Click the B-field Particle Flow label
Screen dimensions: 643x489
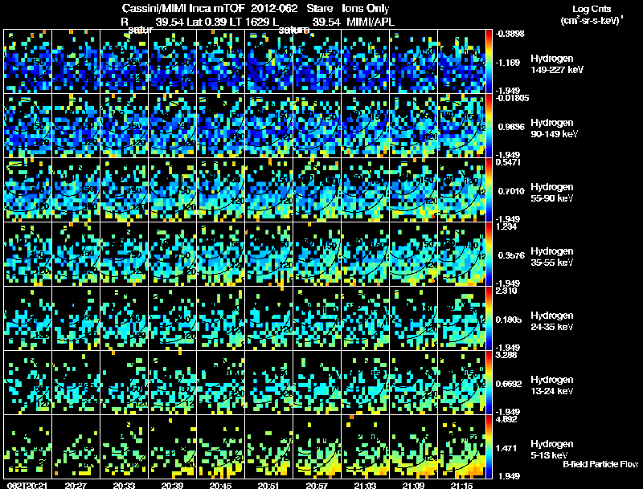600,464
